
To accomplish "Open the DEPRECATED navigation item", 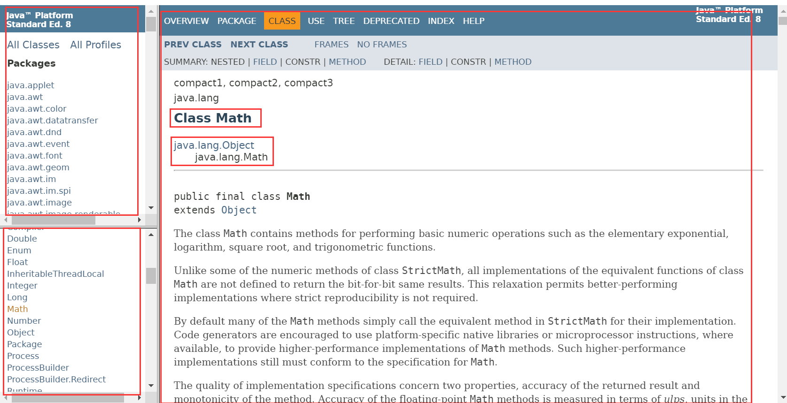I will point(391,21).
